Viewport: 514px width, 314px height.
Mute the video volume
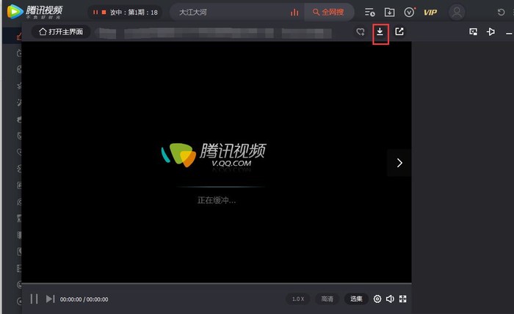390,299
